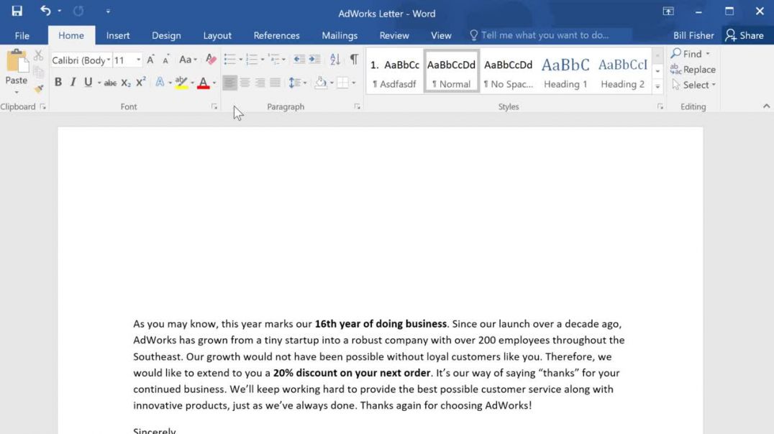Go to the Review tab
Image resolution: width=774 pixels, height=434 pixels.
(394, 35)
